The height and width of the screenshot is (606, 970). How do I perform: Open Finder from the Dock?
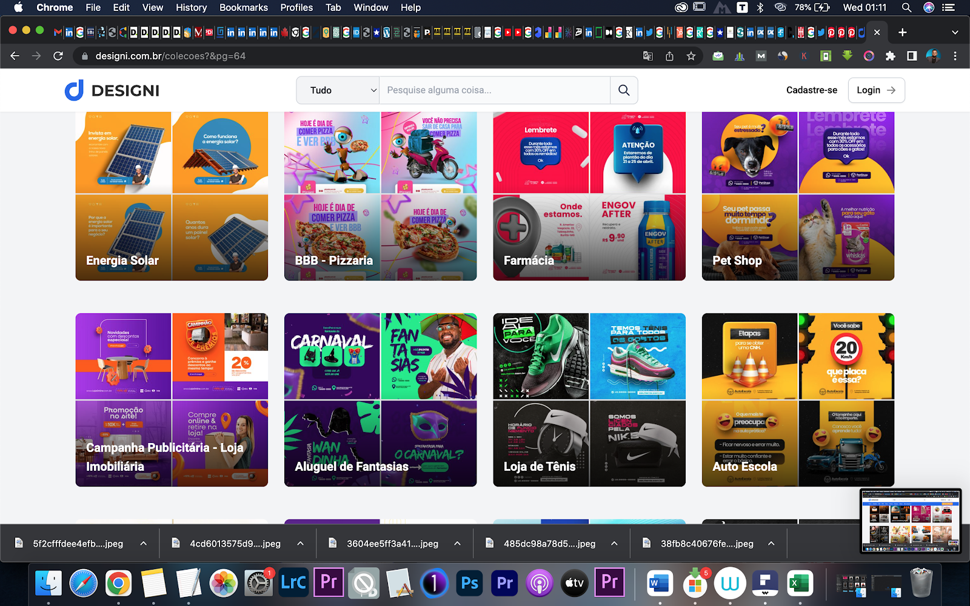coord(48,584)
